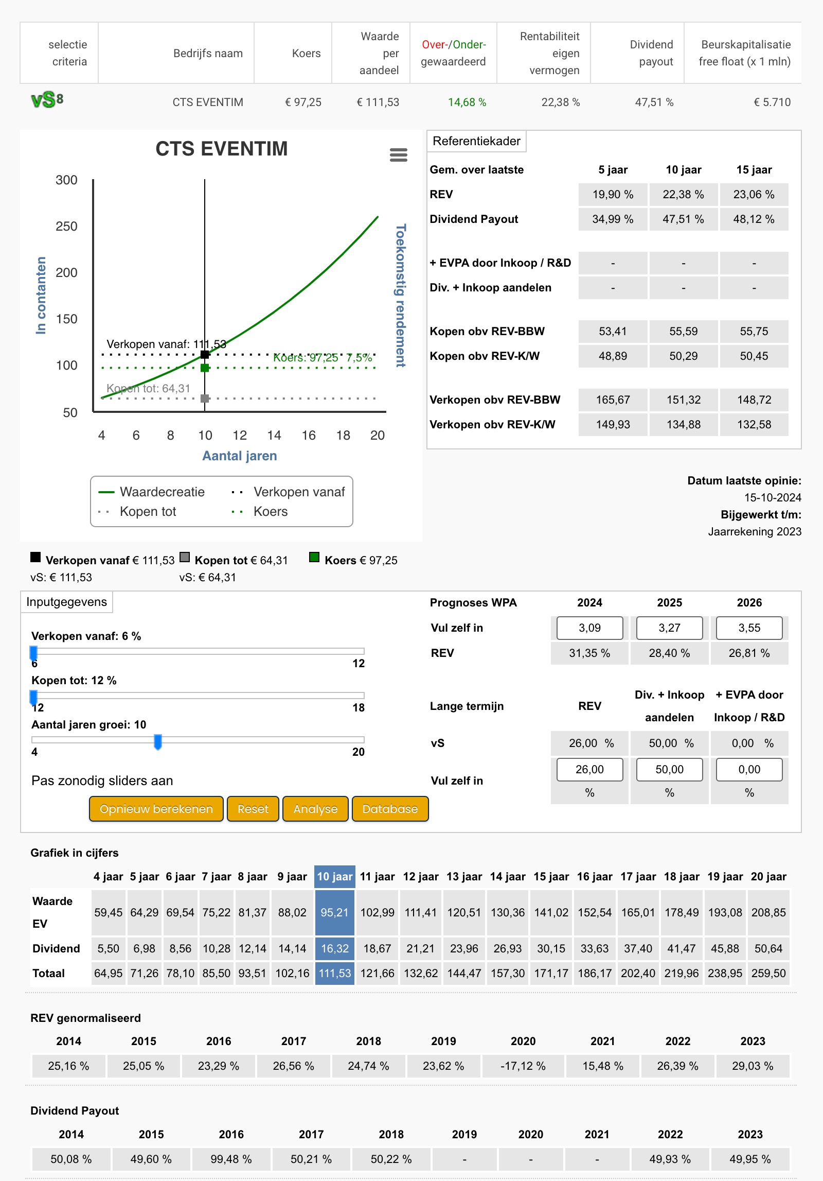Edit the 2025 WPA forecast field

click(669, 628)
